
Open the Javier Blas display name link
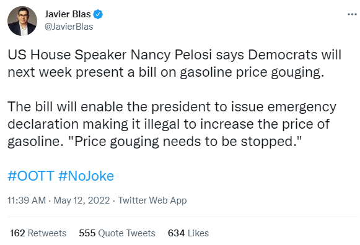pos(68,14)
